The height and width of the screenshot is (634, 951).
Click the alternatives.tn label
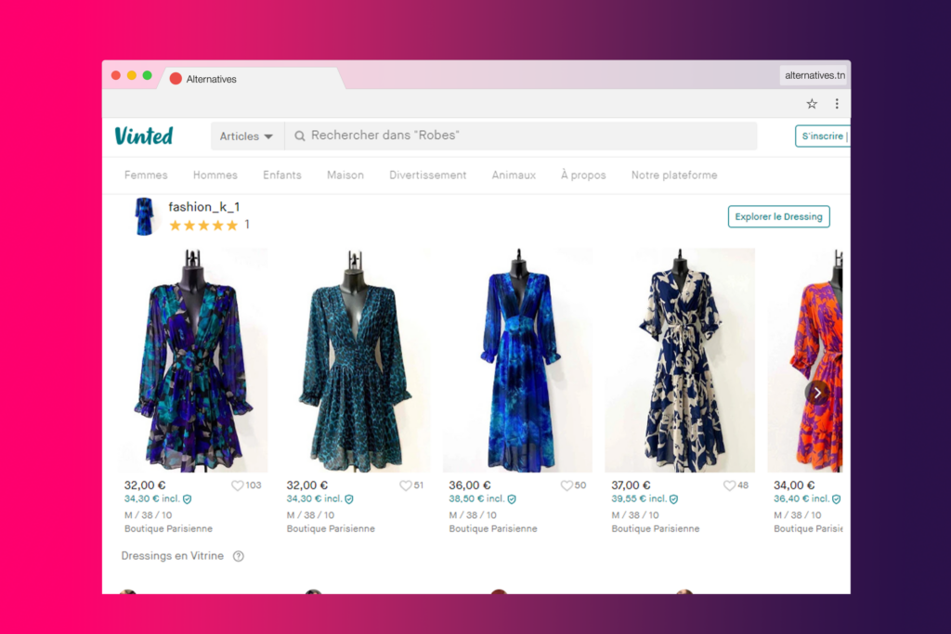tap(814, 75)
